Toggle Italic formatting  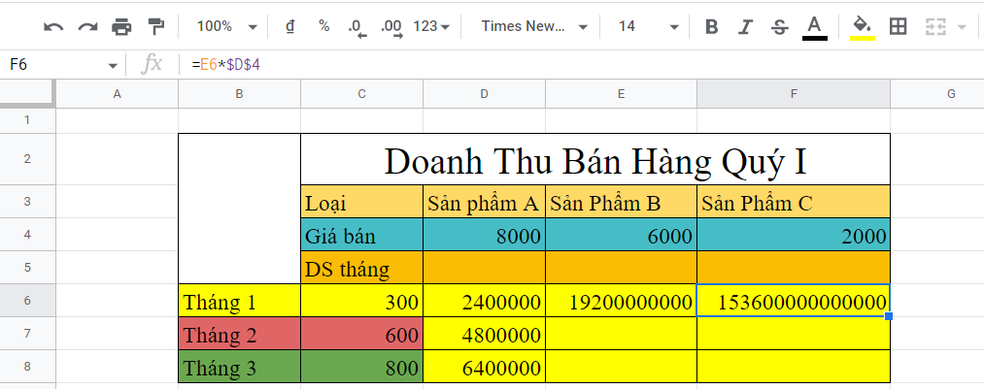745,26
